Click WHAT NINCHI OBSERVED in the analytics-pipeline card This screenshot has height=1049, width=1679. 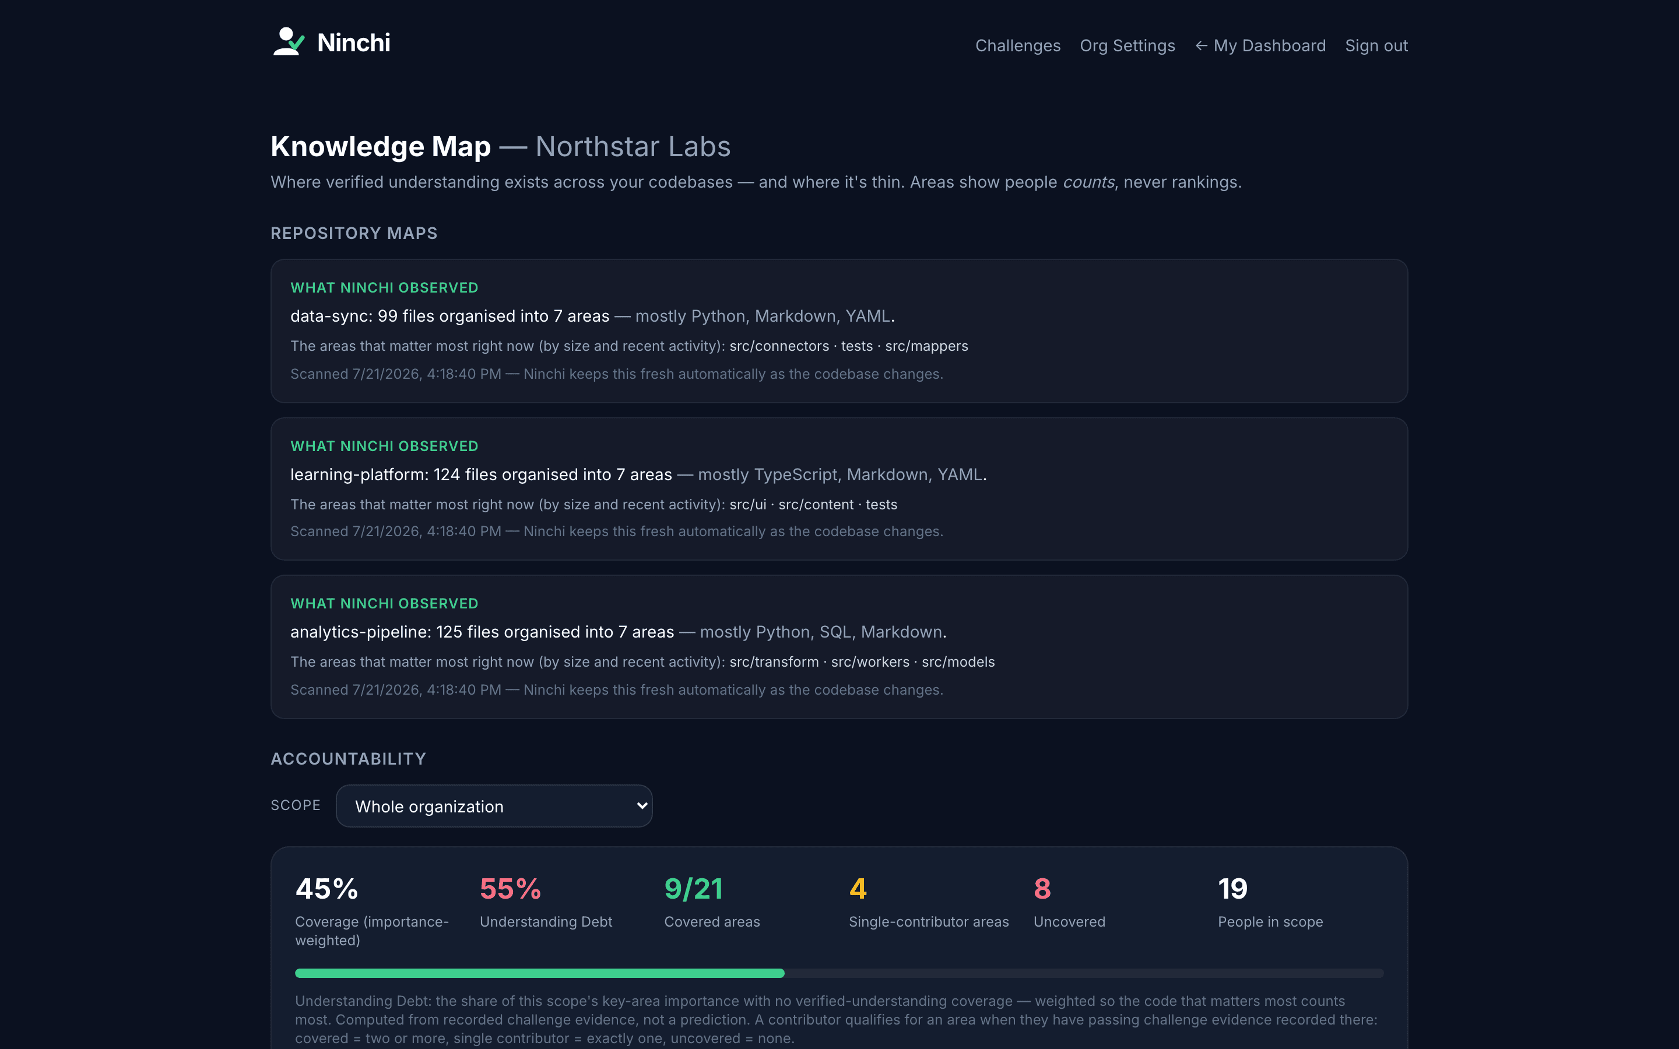[384, 604]
